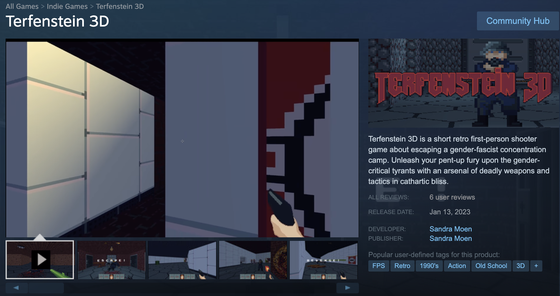Open developer Sandra Moen link
This screenshot has width=560, height=296.
pos(450,229)
